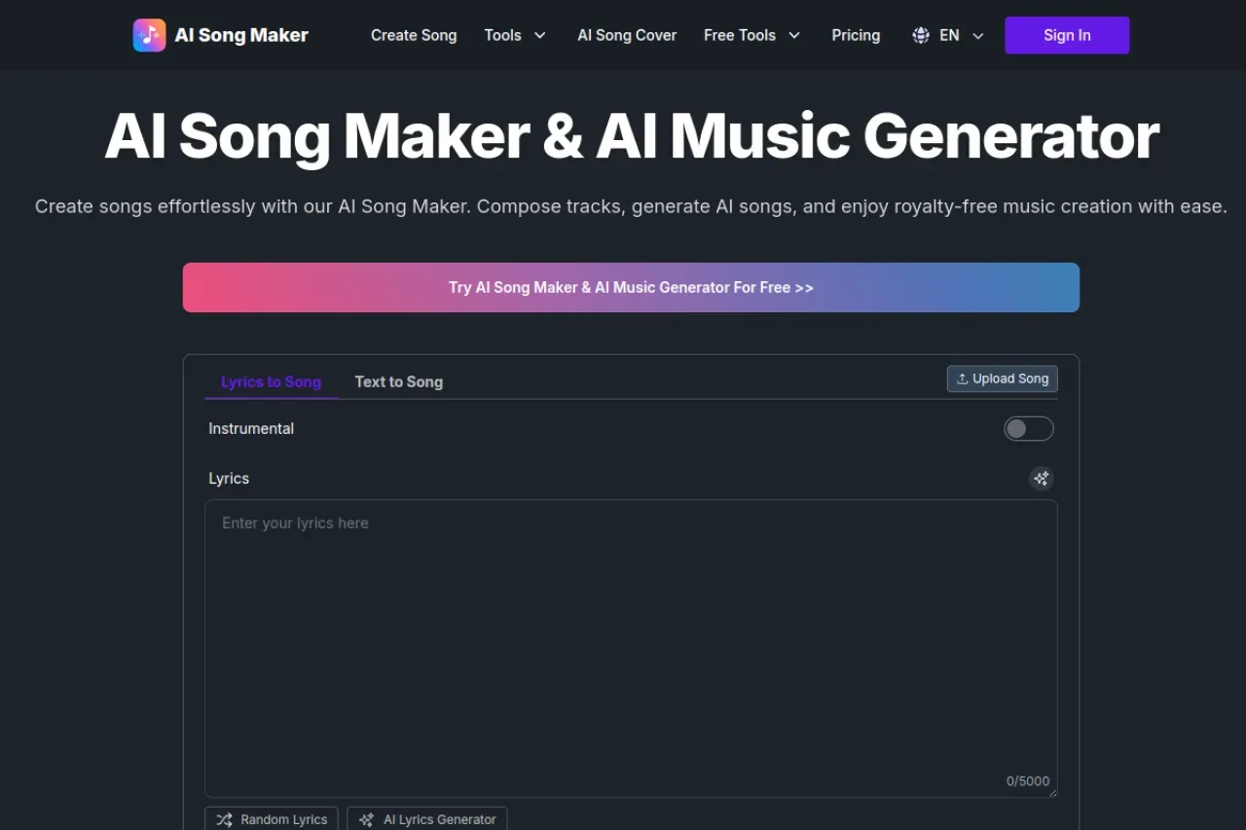Click the Instrumental label
This screenshot has height=830, width=1246.
pyautogui.click(x=251, y=428)
